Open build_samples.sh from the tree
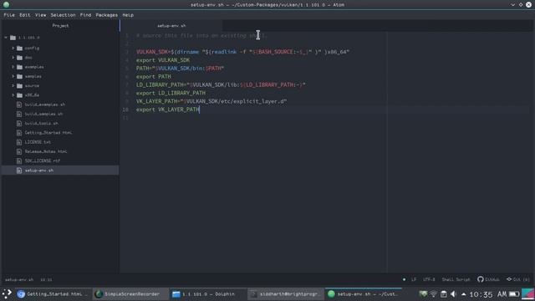This screenshot has width=535, height=301. (x=43, y=114)
